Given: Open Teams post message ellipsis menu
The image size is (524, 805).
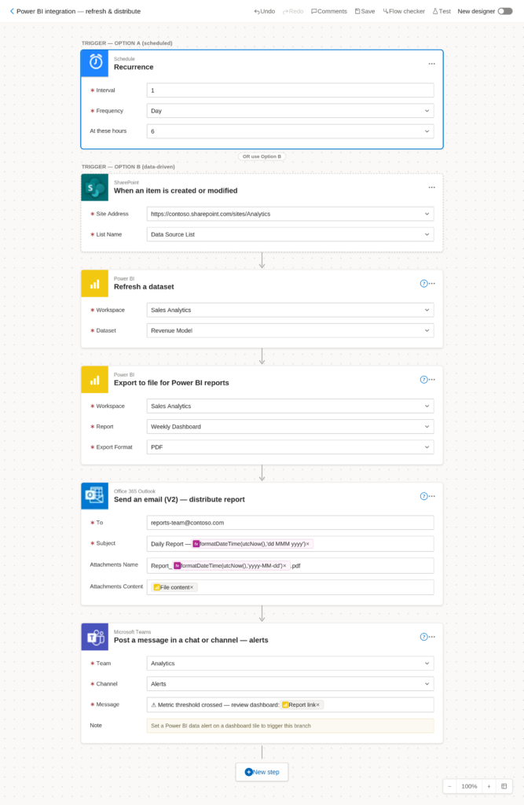Looking at the screenshot, I should coord(432,637).
